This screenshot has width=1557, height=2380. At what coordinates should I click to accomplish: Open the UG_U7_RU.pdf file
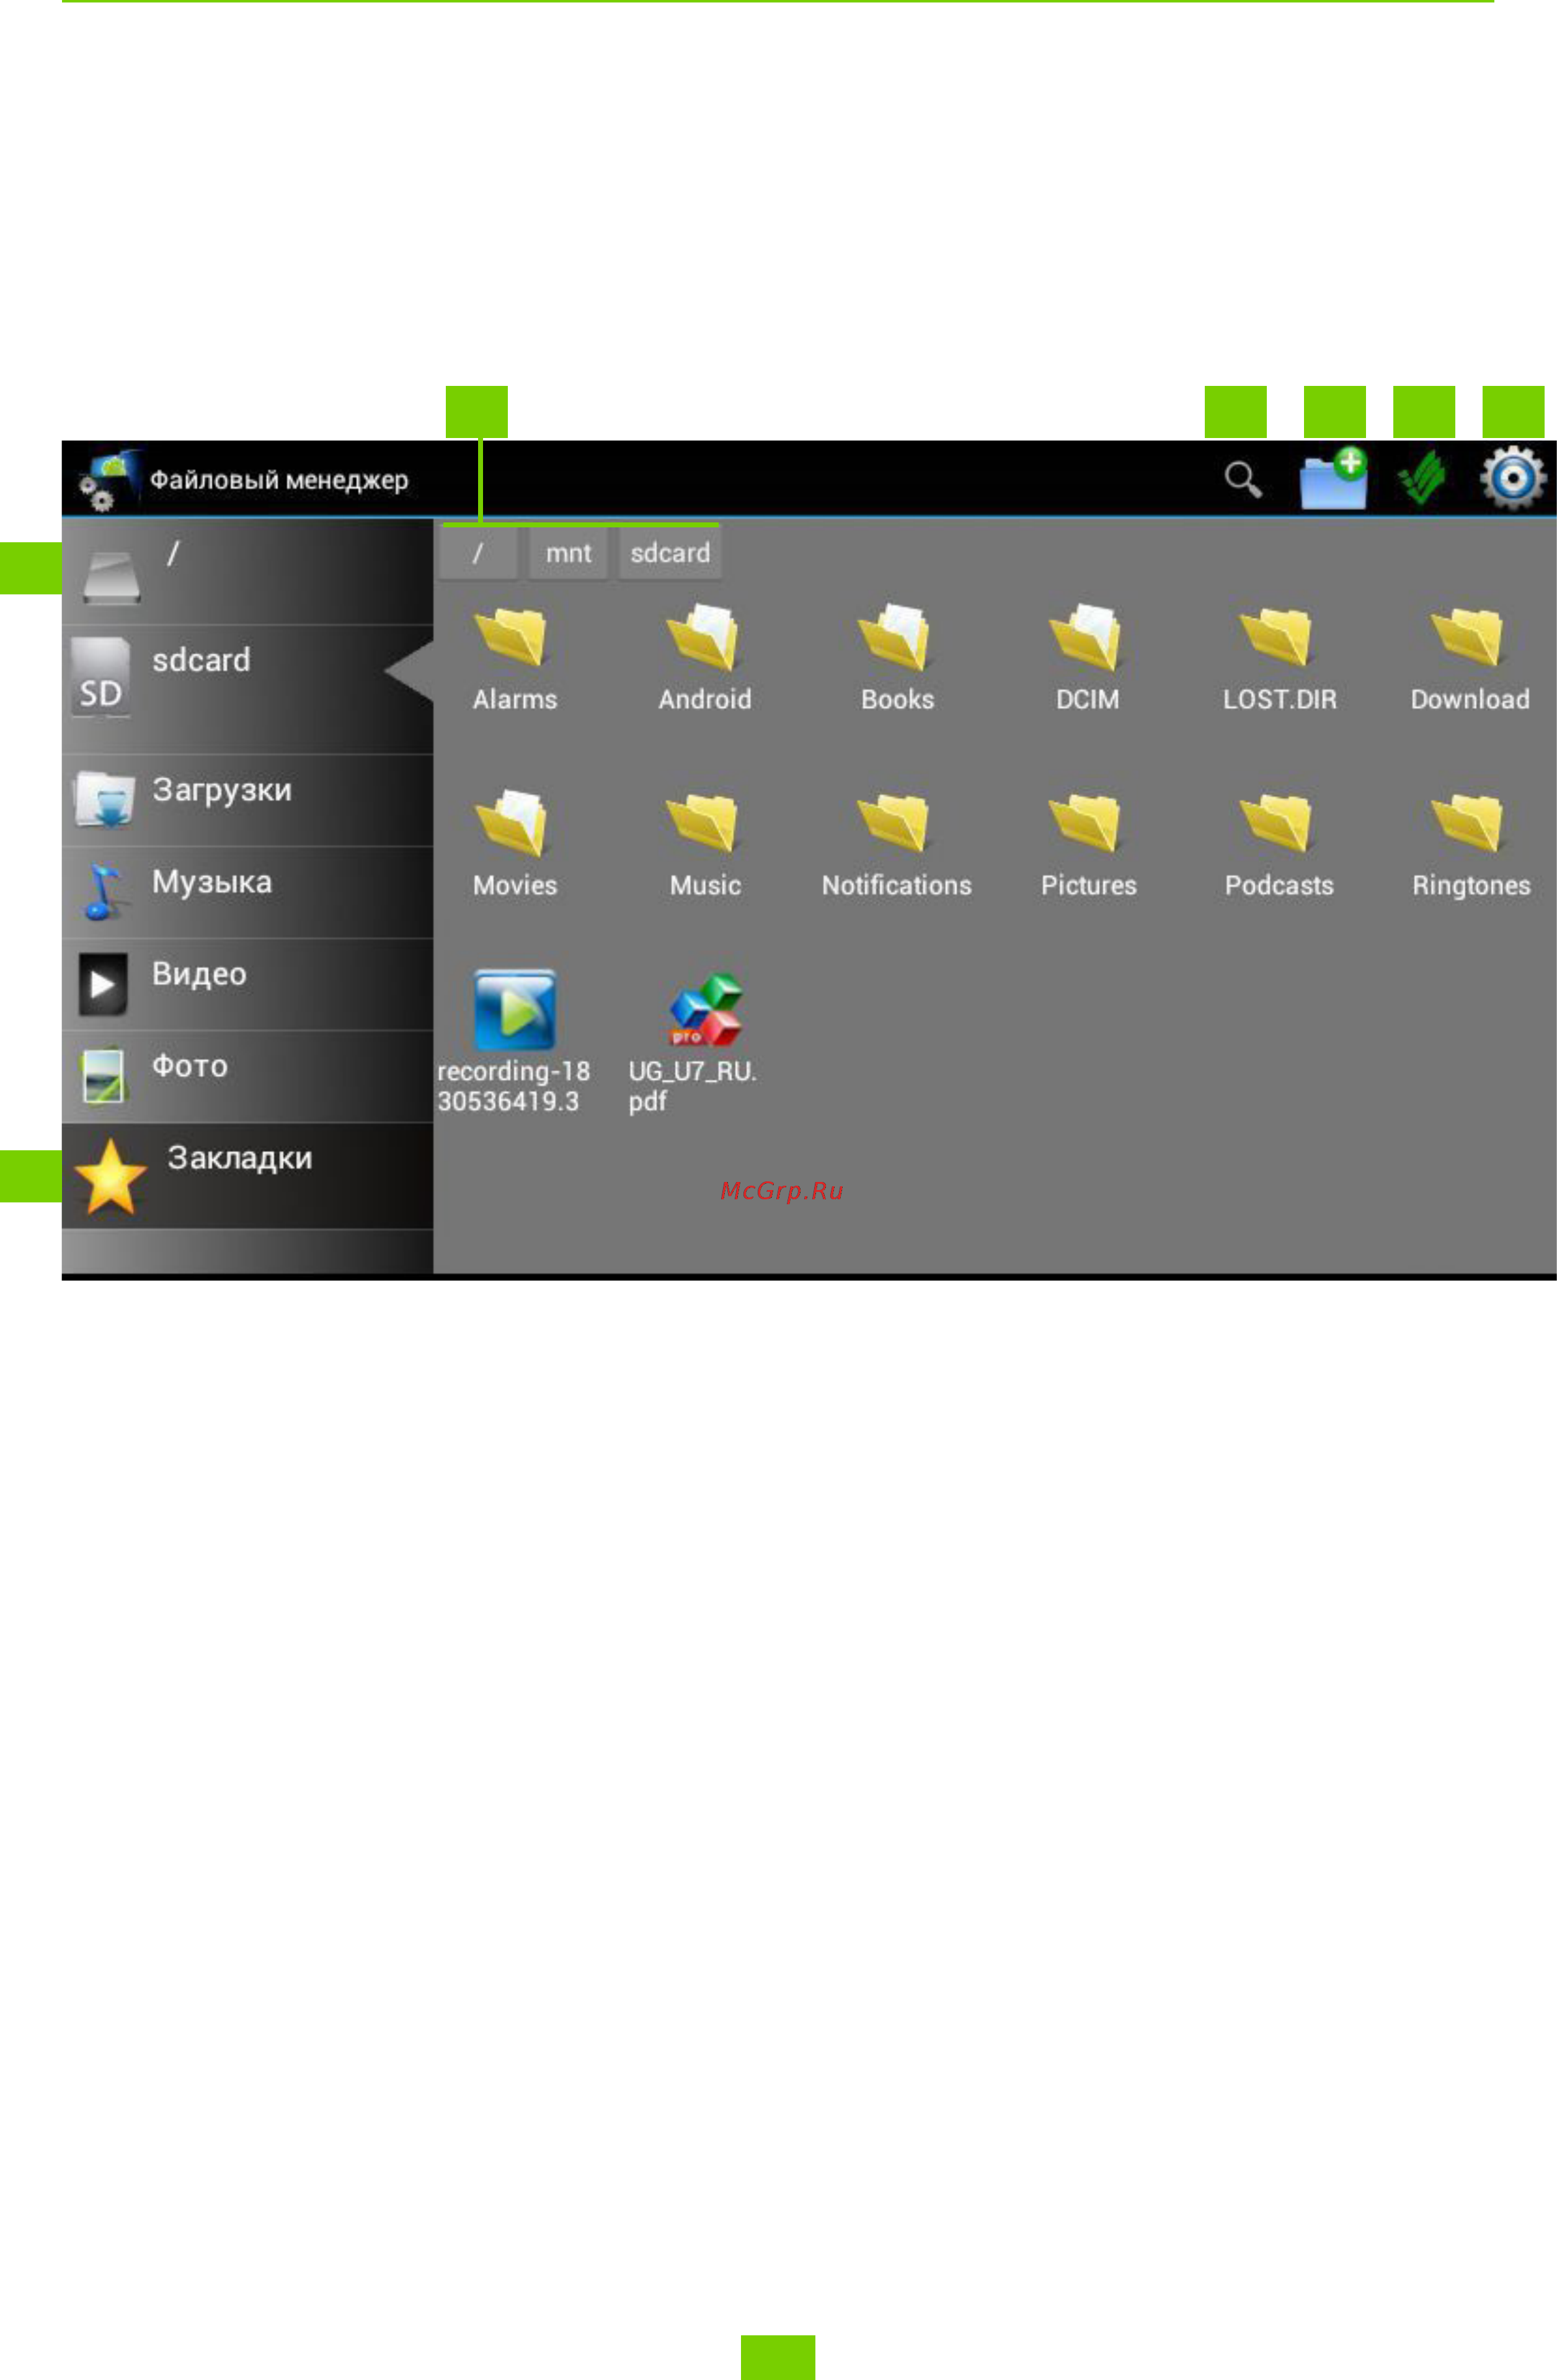click(x=699, y=1042)
